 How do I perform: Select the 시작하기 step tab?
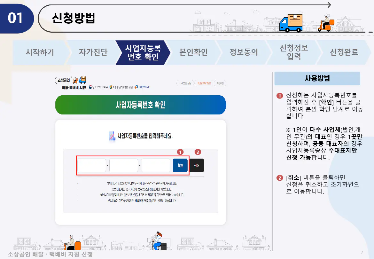coord(40,52)
